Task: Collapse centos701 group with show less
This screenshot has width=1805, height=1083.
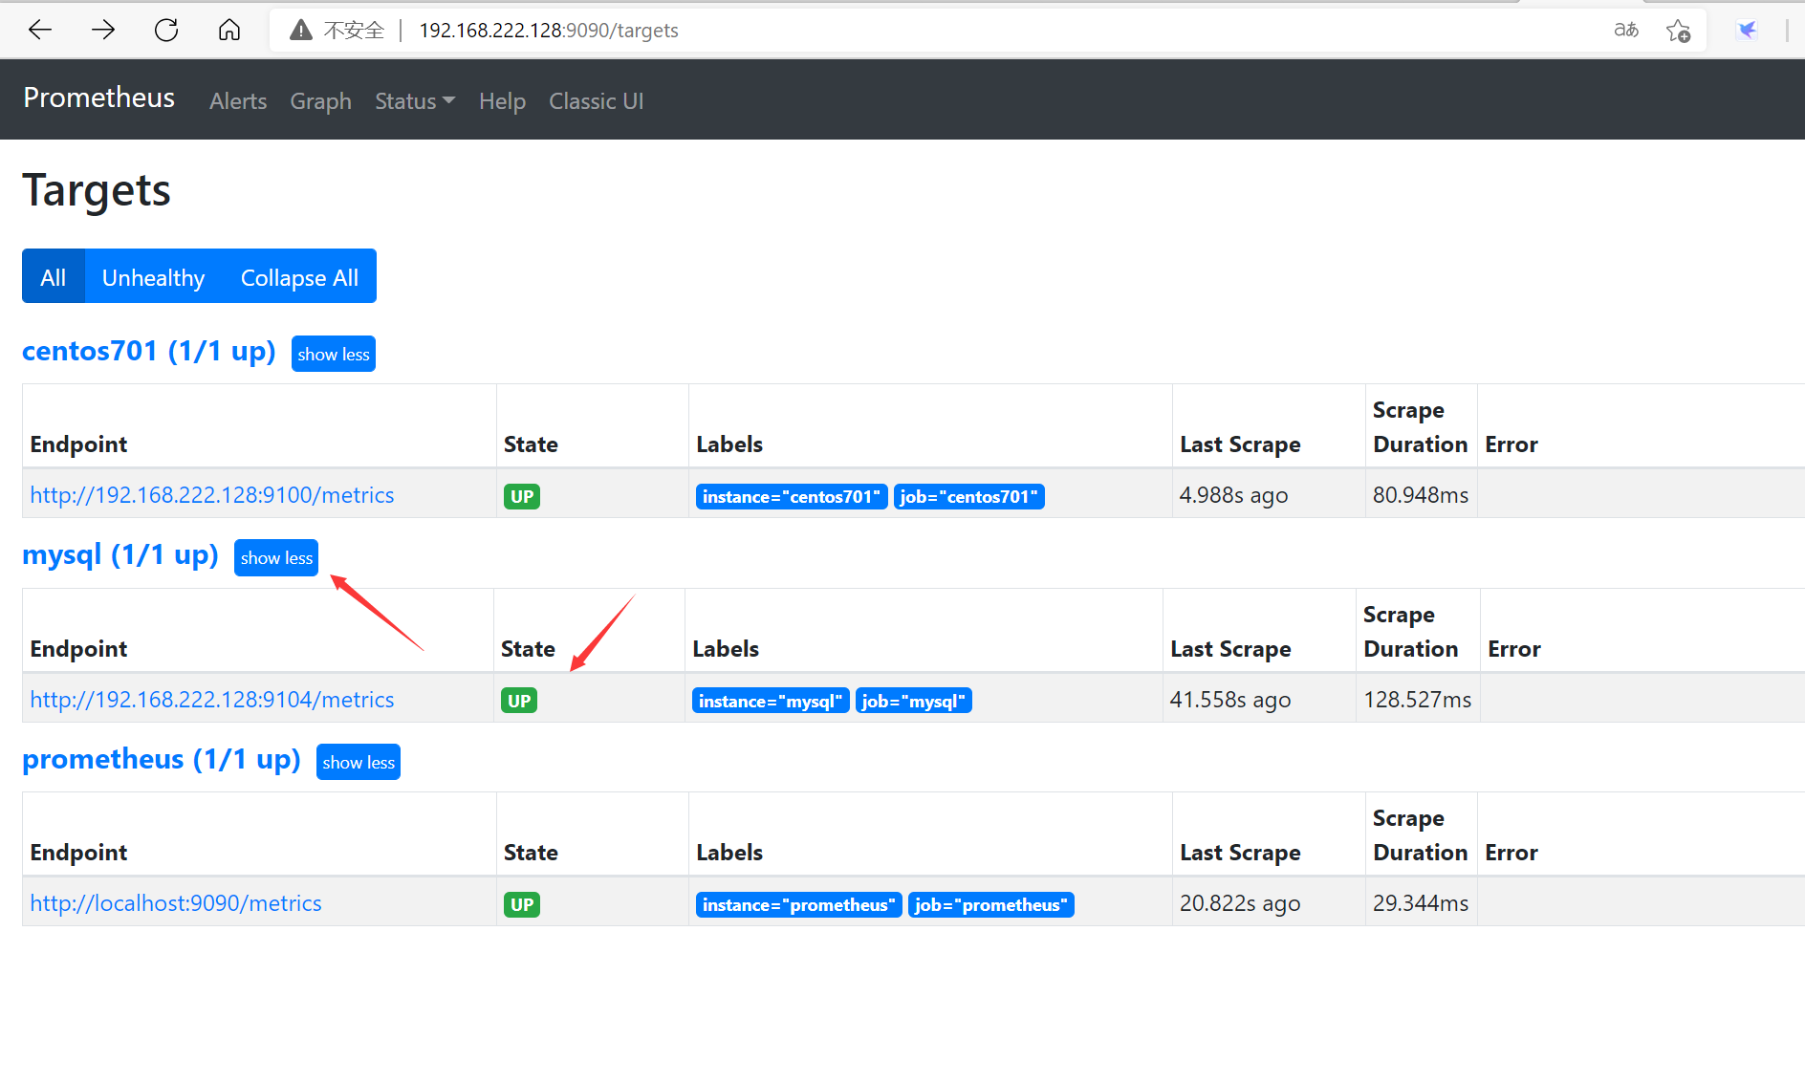Action: pos(334,354)
